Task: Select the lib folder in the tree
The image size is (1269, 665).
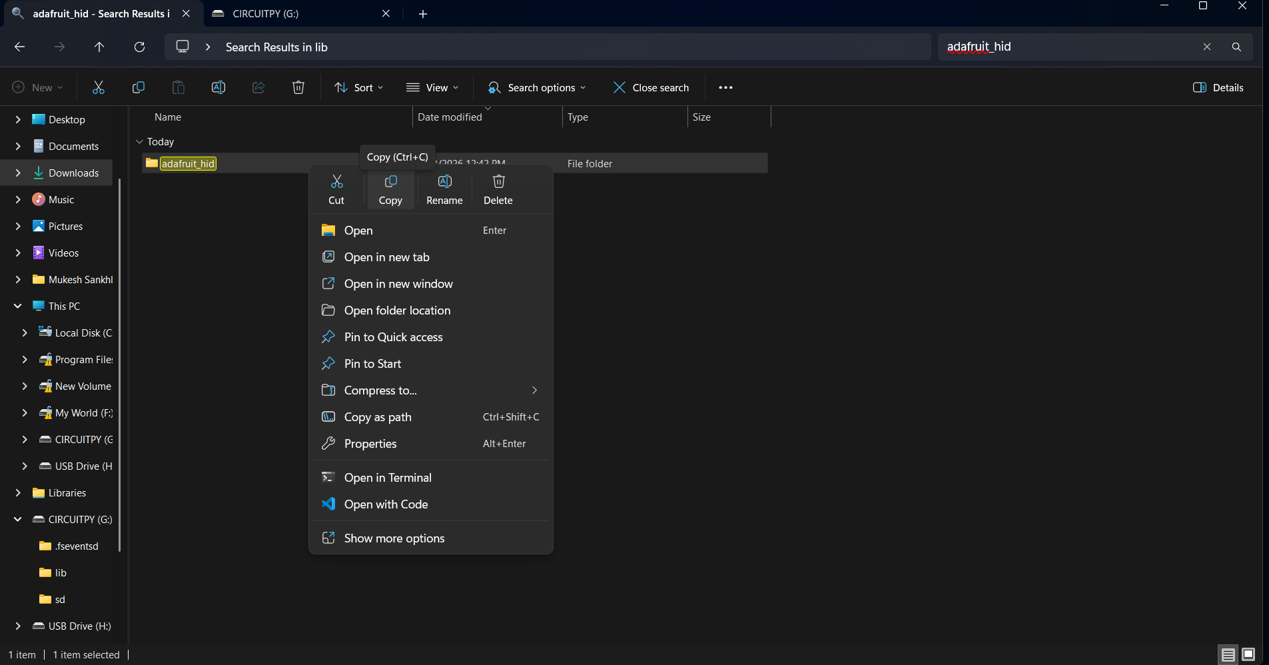Action: tap(61, 572)
